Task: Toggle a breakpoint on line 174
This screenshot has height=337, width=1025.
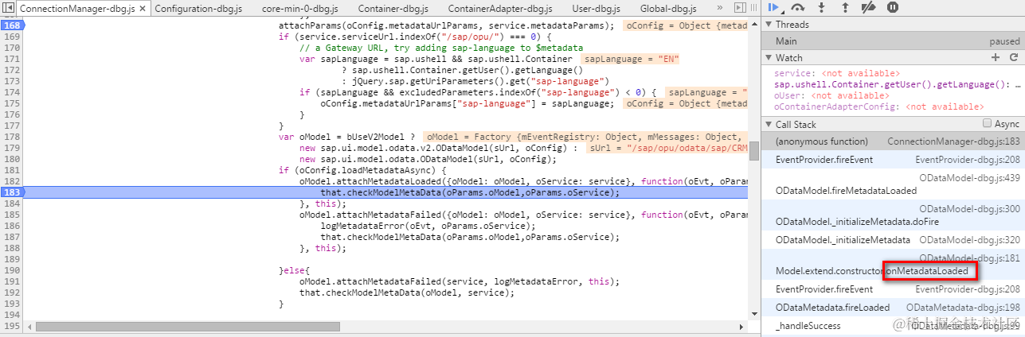Action: [13, 92]
